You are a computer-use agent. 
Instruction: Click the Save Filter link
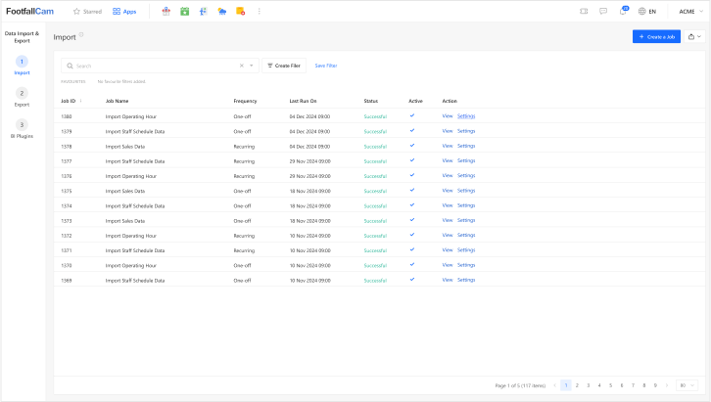pos(326,66)
